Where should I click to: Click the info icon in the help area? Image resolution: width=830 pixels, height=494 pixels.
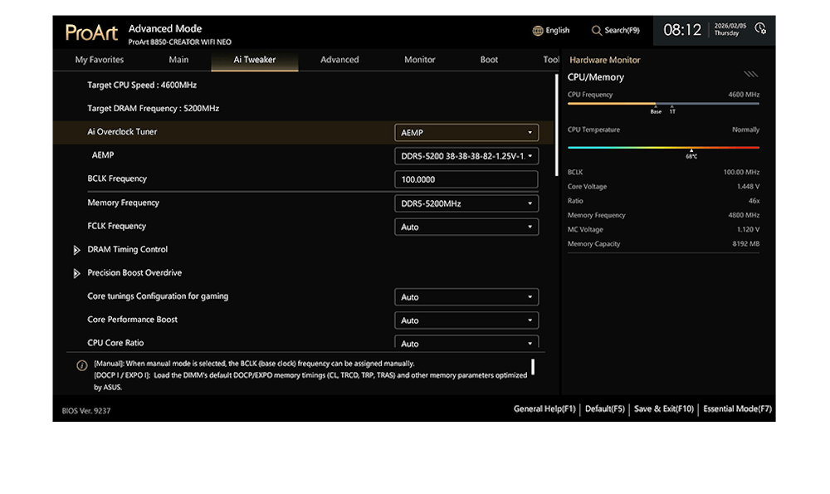tap(81, 365)
